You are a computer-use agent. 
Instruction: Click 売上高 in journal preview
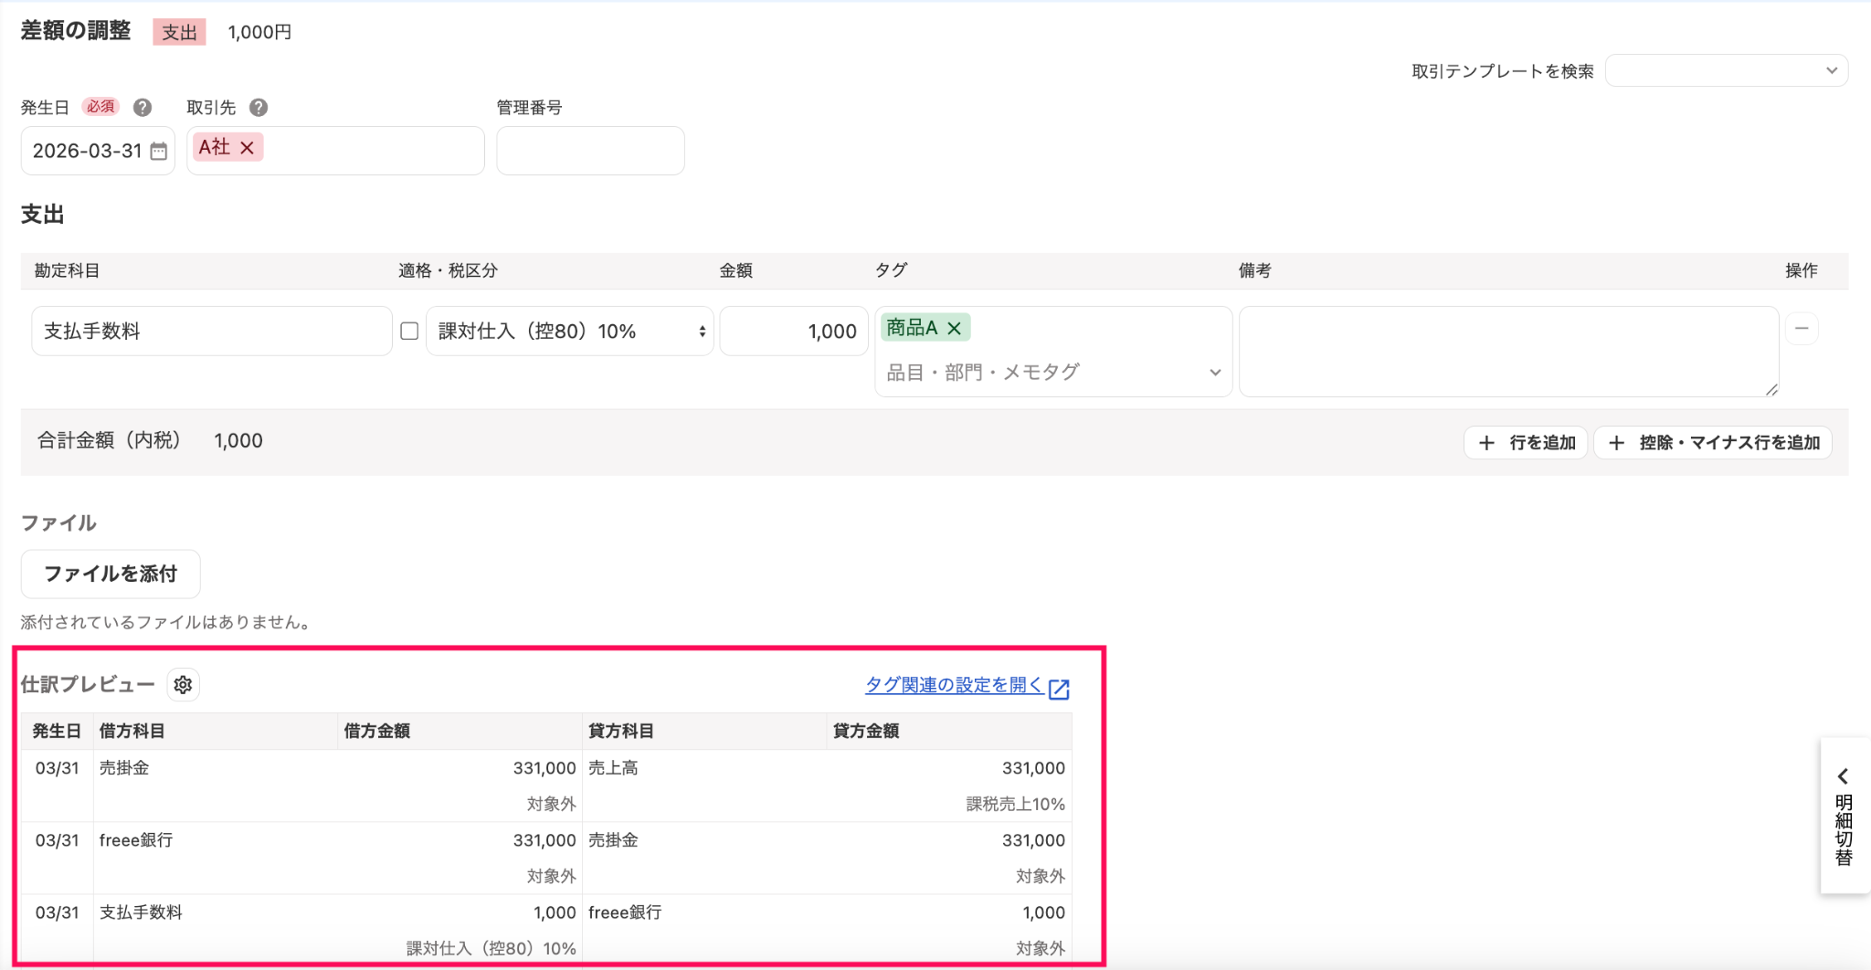click(613, 768)
